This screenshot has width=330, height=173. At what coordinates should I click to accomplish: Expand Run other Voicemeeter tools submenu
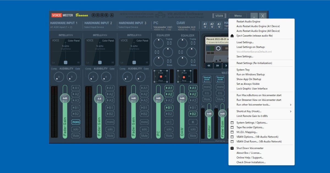tap(261, 105)
